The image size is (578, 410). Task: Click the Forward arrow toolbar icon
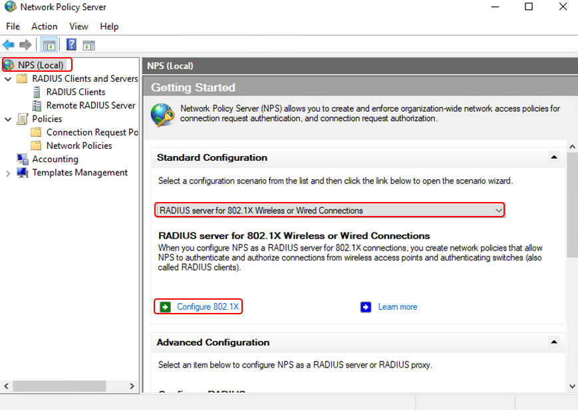[x=25, y=45]
